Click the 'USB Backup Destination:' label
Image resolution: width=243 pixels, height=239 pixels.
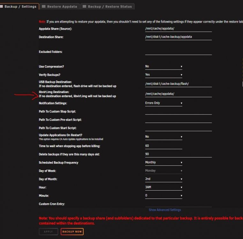tap(55, 82)
